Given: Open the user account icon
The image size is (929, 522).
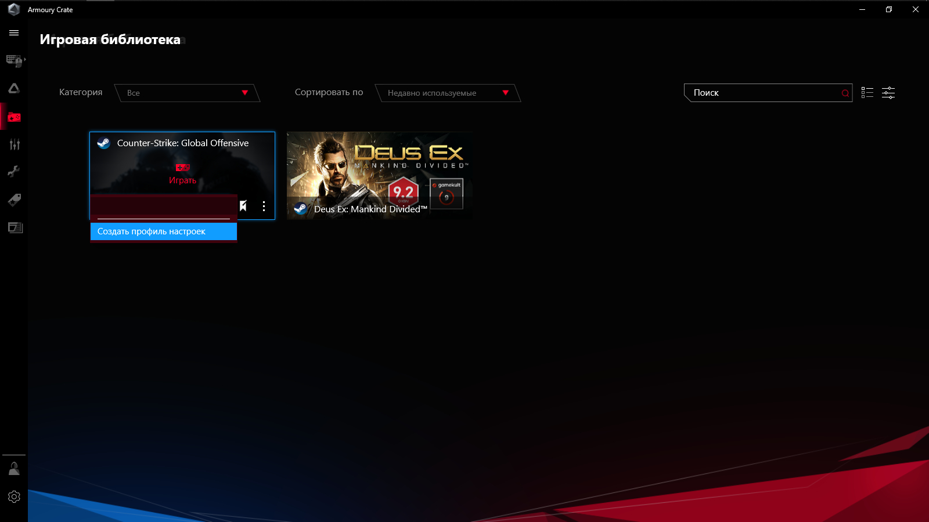Looking at the screenshot, I should coord(14,469).
